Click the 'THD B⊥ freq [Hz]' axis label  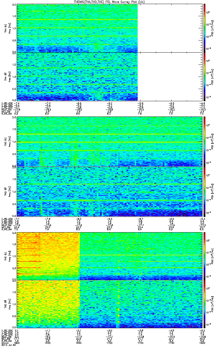pos(7,142)
